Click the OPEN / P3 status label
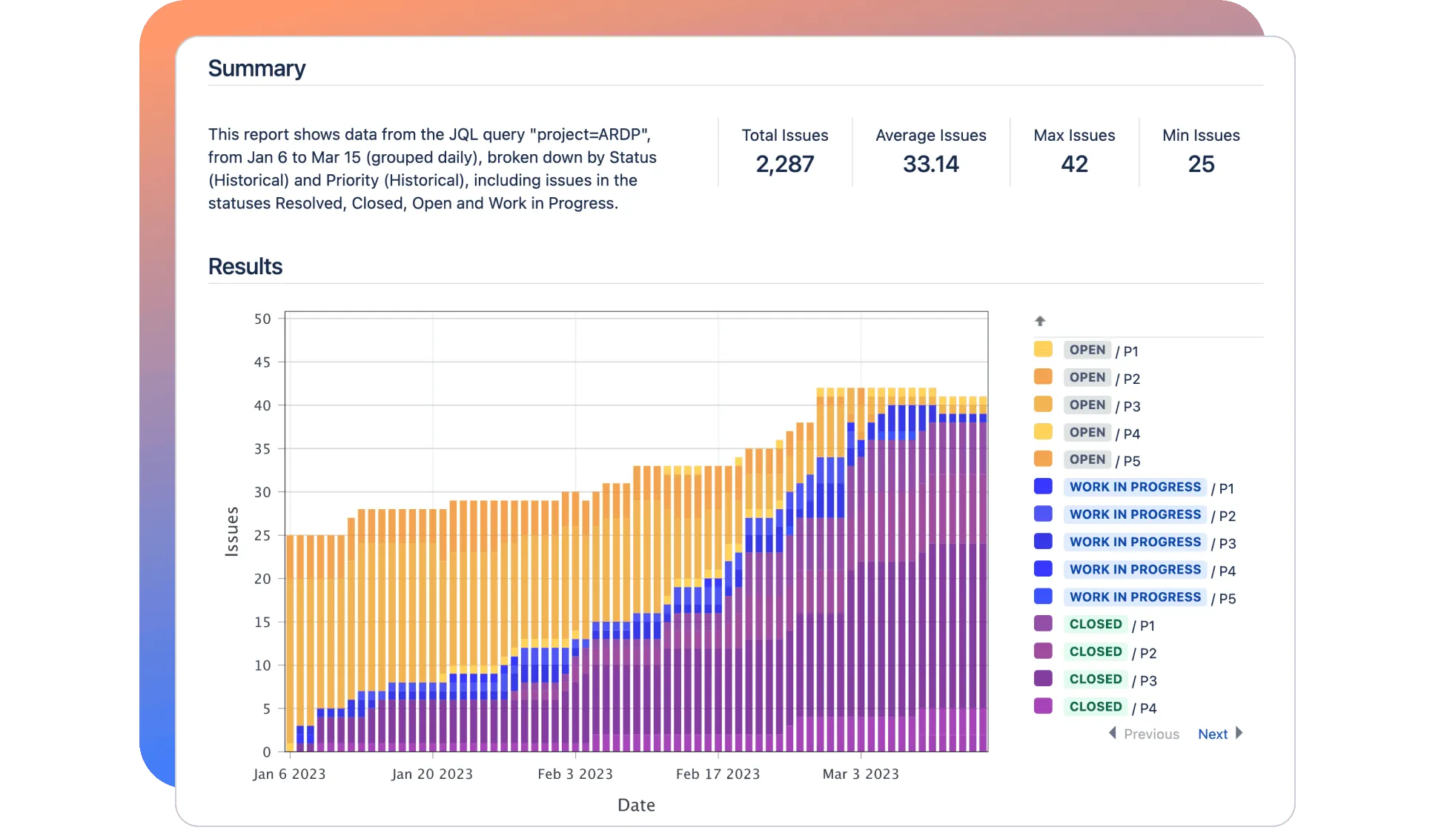 pyautogui.click(x=1087, y=405)
